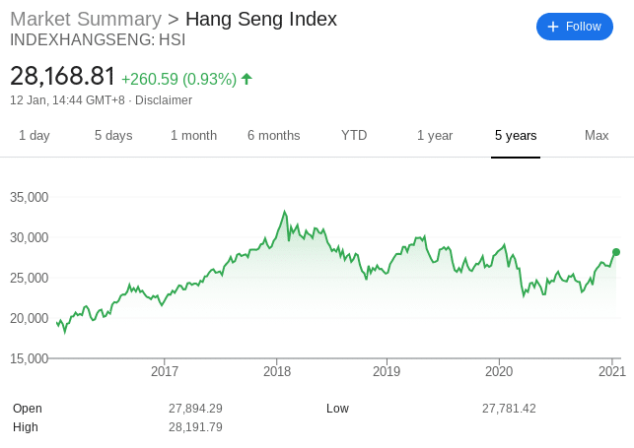Image resolution: width=634 pixels, height=448 pixels.
Task: Open the Disclaimer link
Action: pyautogui.click(x=164, y=100)
